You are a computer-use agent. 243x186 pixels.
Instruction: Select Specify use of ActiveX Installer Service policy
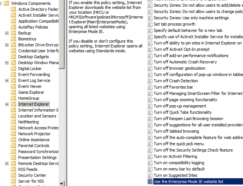click(198, 37)
